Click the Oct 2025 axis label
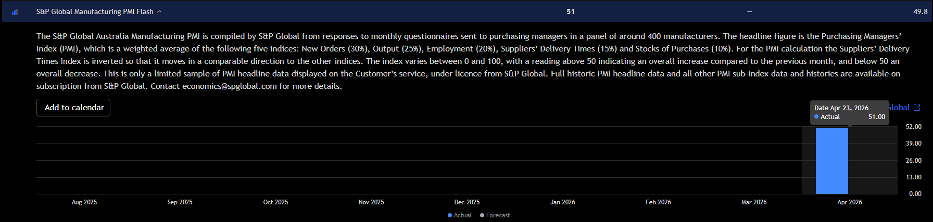This screenshot has width=933, height=222. point(275,202)
